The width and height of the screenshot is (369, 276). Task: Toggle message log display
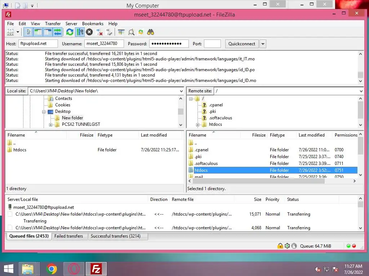[x=28, y=32]
